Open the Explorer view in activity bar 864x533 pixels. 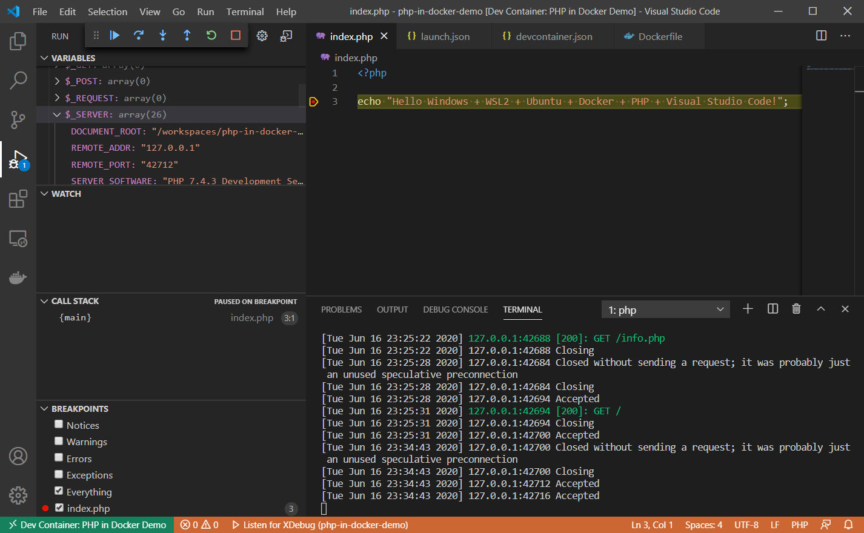18,41
